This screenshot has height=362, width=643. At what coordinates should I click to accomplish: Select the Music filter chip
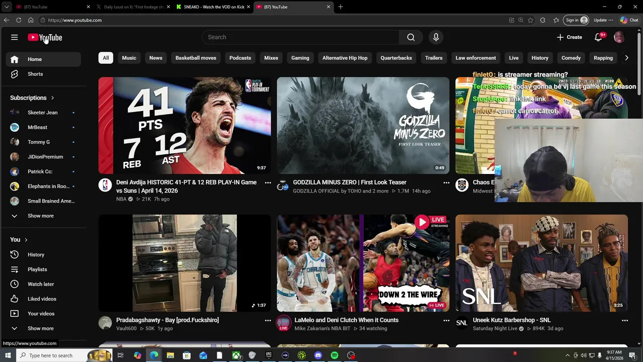(x=129, y=58)
